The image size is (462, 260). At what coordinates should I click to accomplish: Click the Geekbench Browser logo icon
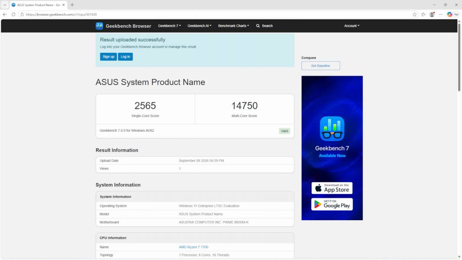[x=99, y=26]
